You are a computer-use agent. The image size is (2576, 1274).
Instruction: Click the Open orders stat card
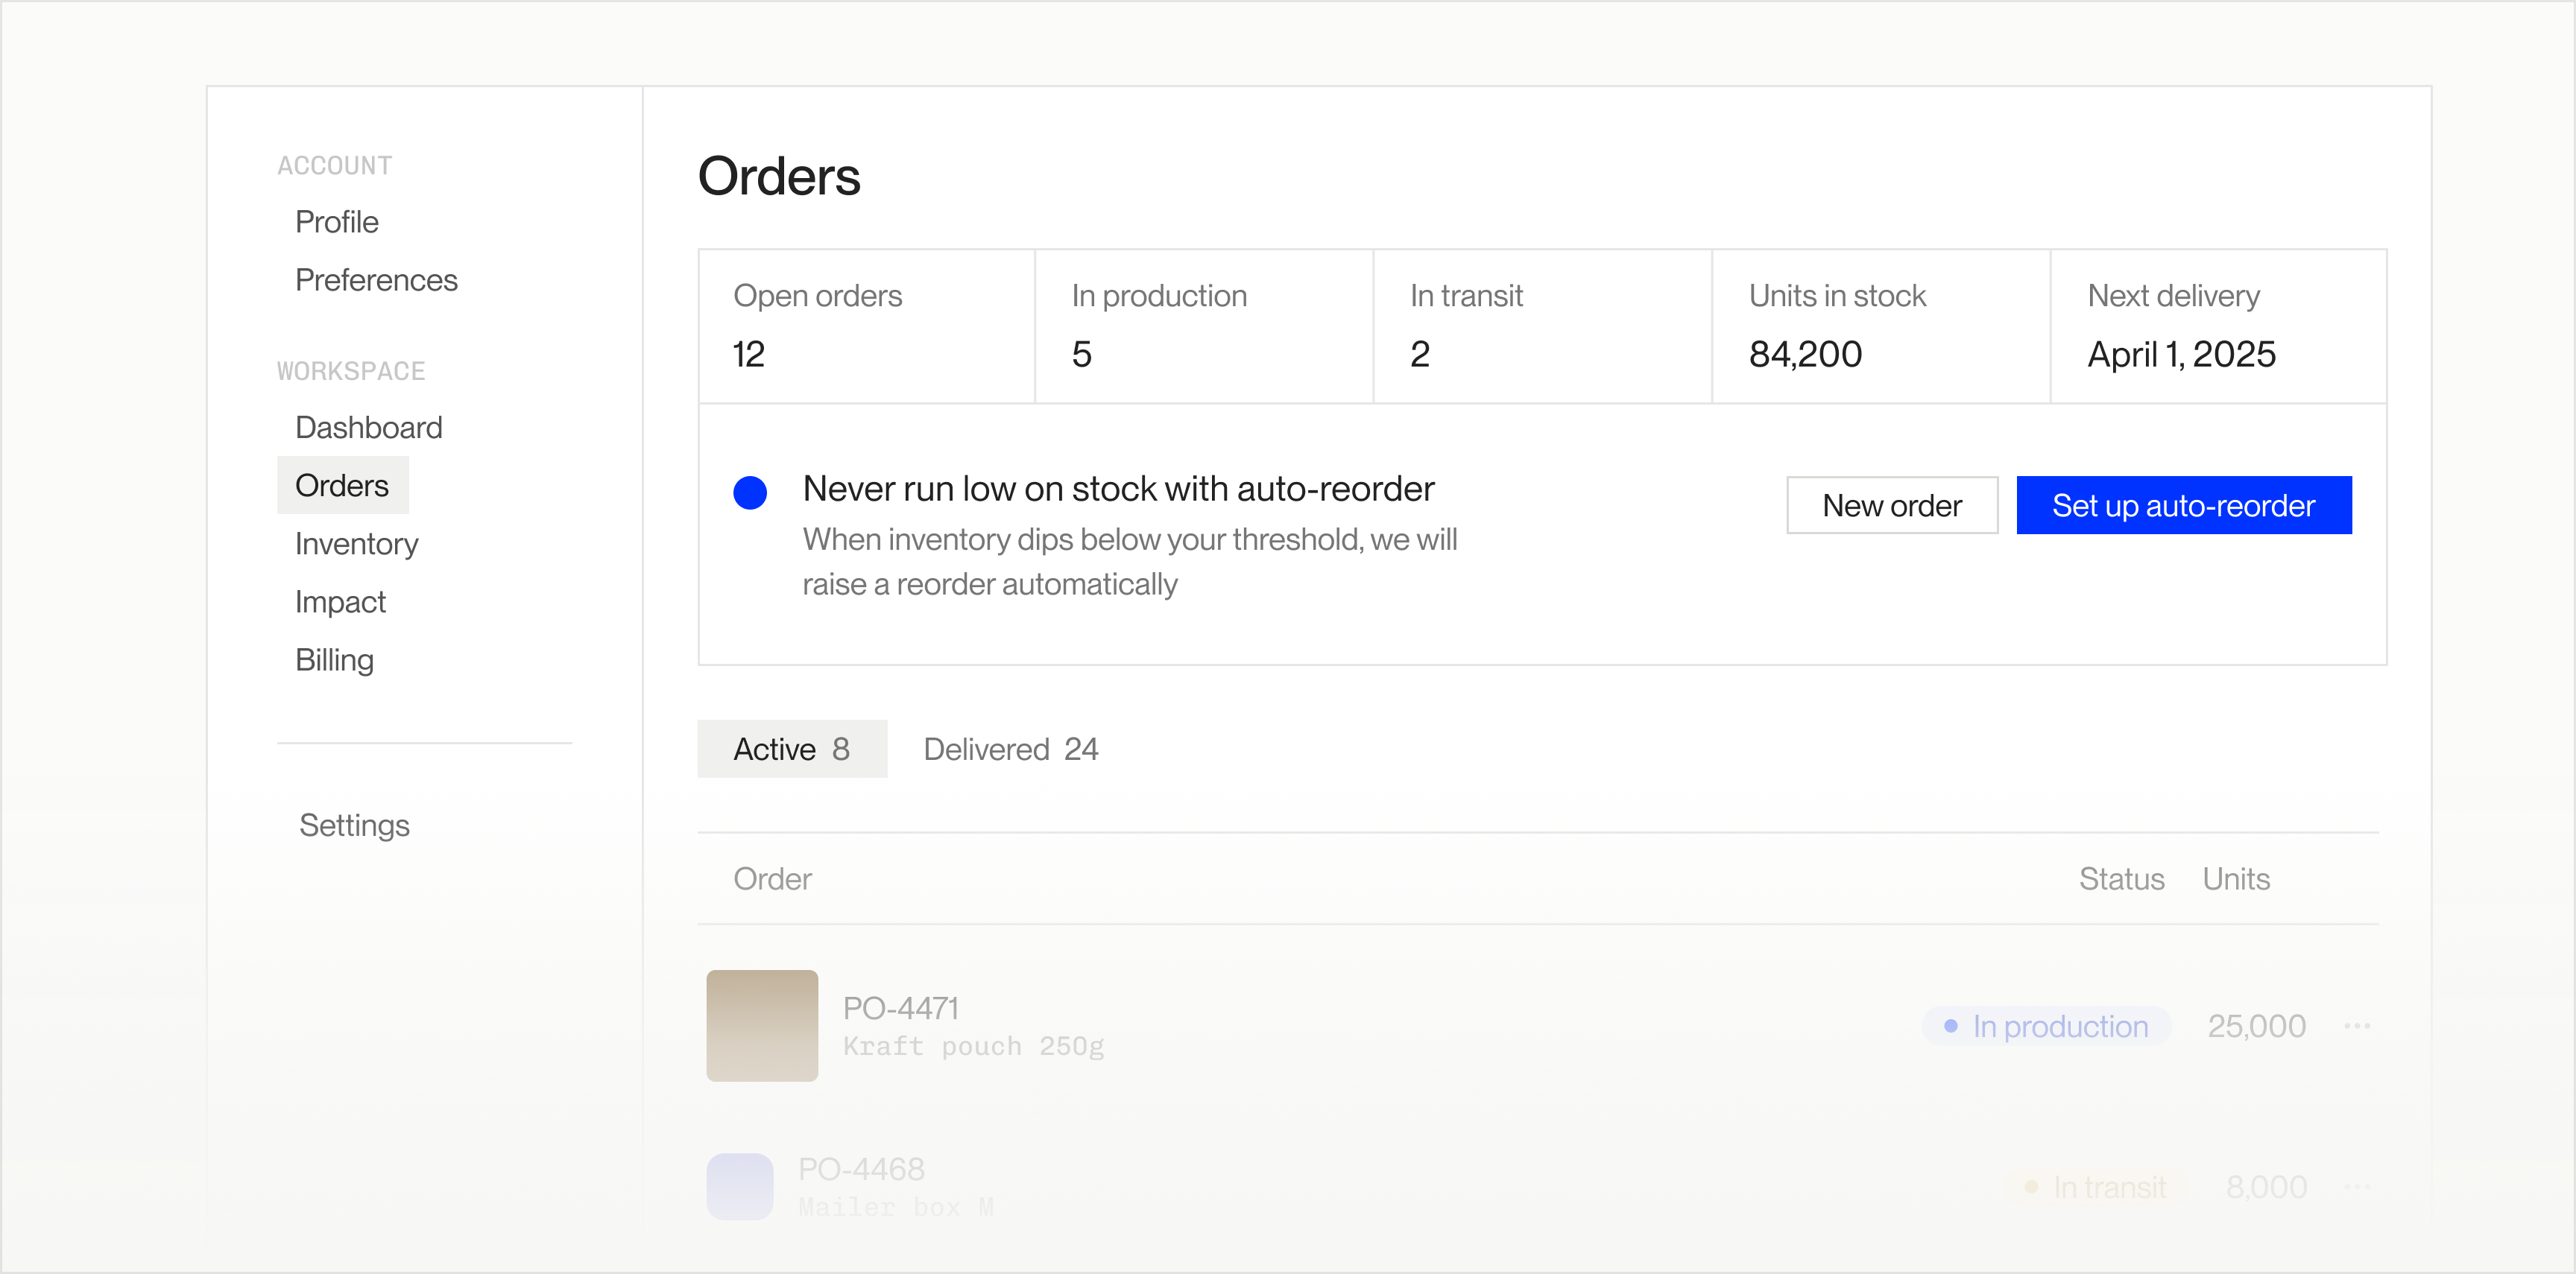(x=867, y=327)
